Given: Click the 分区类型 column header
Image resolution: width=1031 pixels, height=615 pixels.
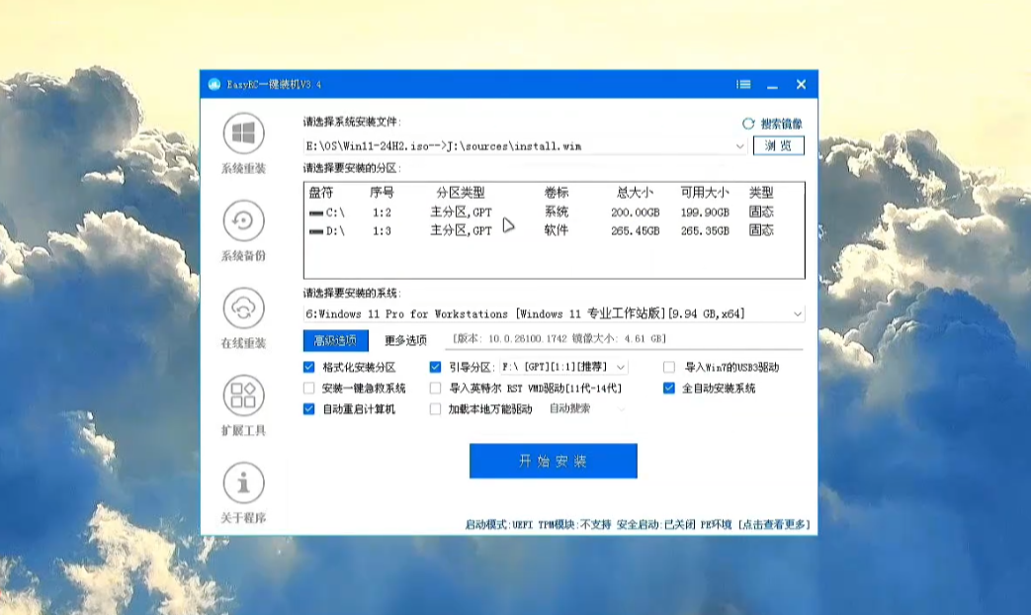Looking at the screenshot, I should (x=461, y=193).
